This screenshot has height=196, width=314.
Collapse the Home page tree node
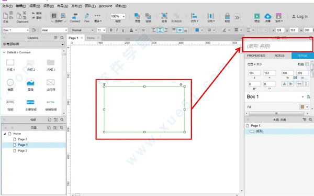5,134
